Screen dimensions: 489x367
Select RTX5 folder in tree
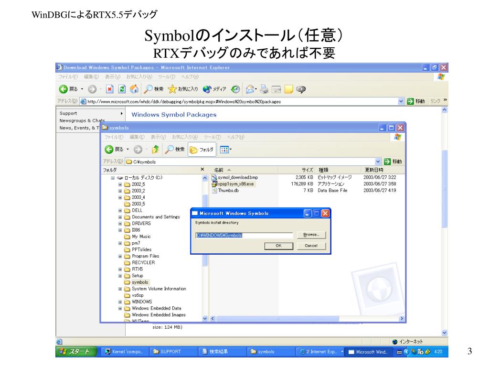[x=137, y=269]
